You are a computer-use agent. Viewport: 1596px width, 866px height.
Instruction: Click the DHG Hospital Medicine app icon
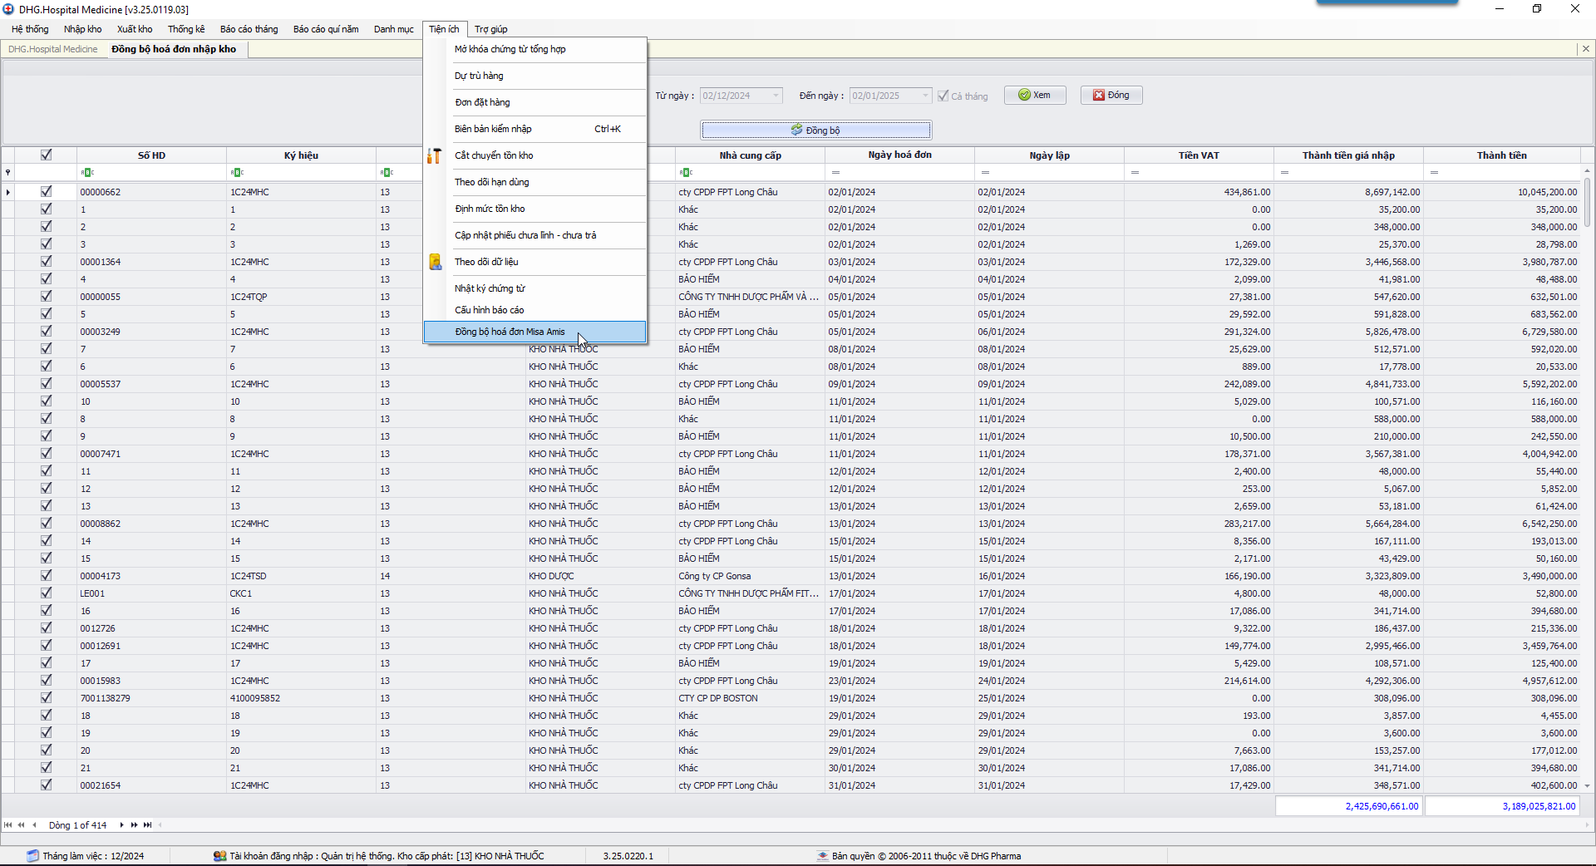point(8,9)
